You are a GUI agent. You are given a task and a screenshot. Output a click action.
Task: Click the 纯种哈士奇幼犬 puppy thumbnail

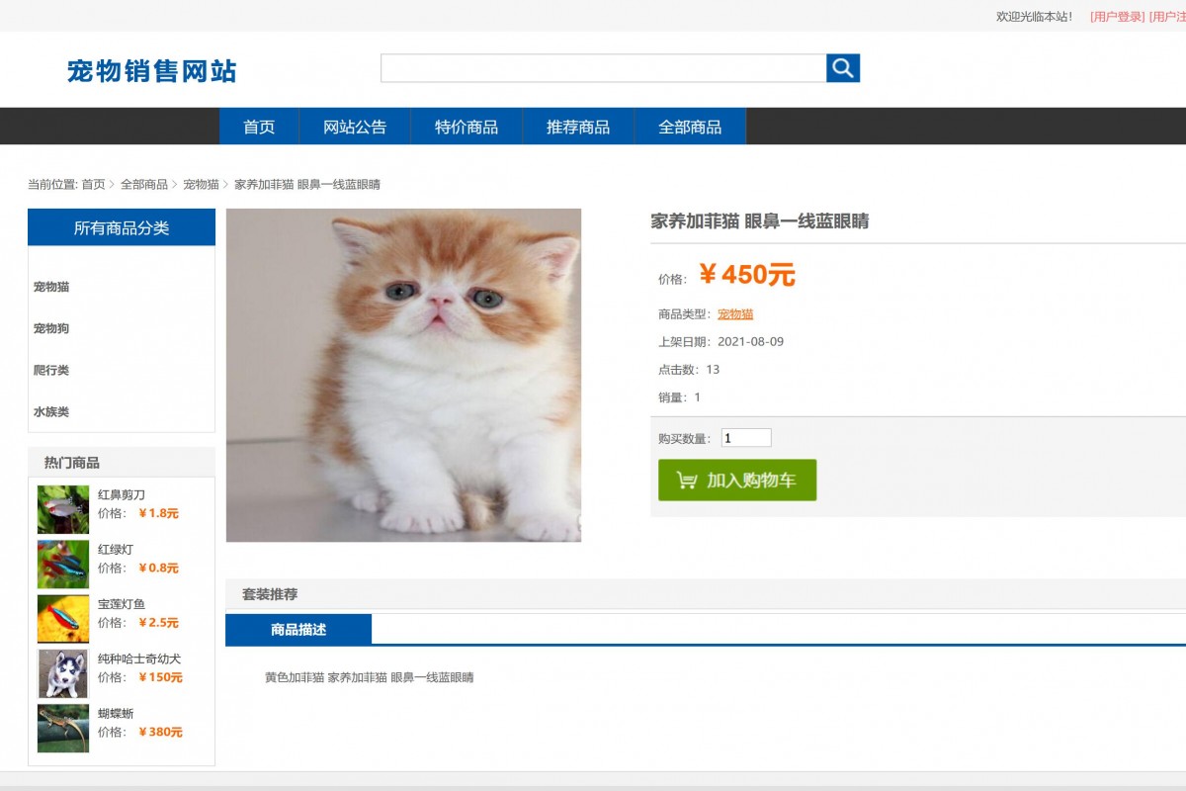62,673
